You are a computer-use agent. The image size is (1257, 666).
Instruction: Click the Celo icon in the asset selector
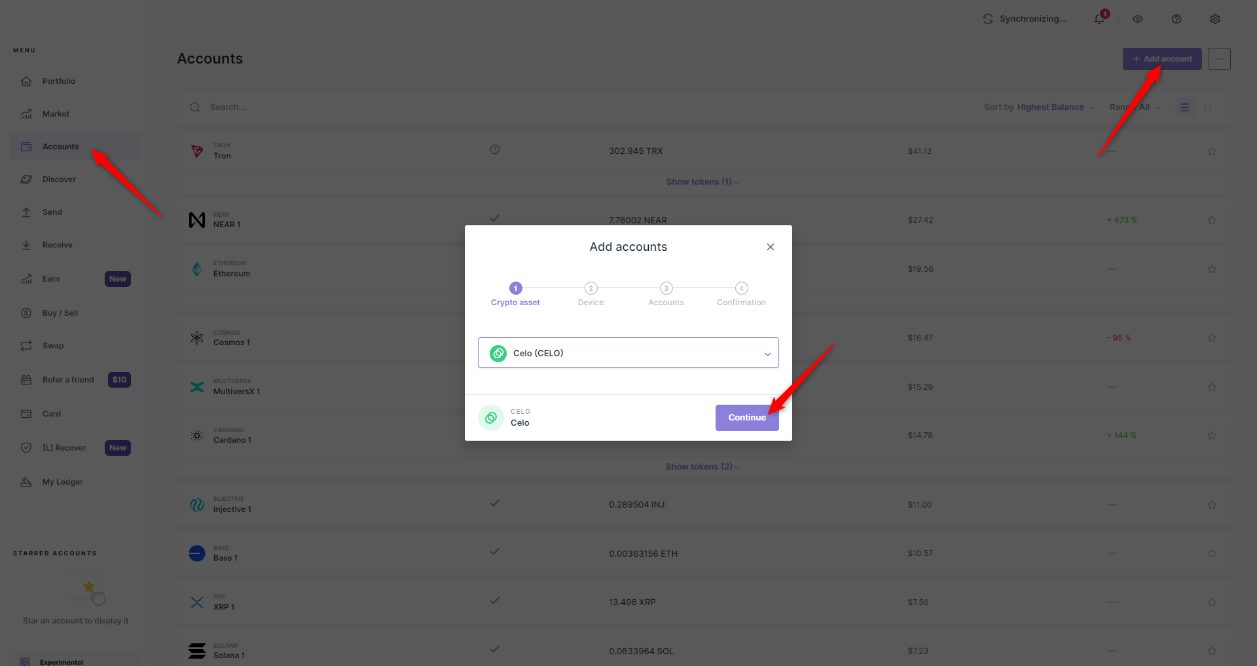click(498, 354)
